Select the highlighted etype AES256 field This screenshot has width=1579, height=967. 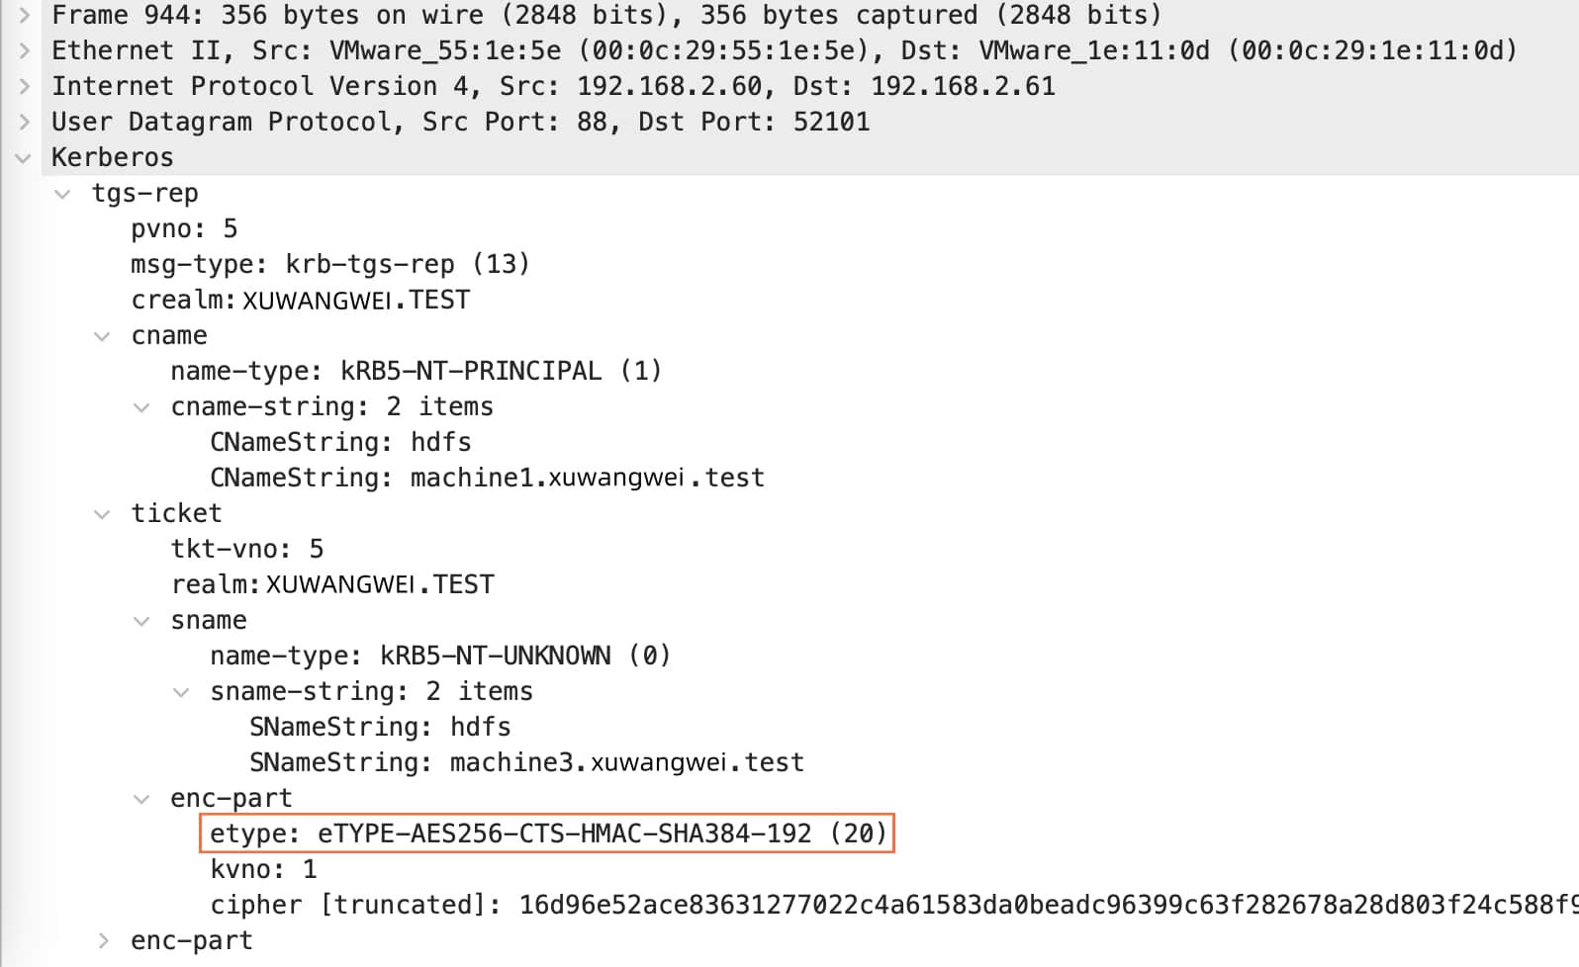[x=547, y=834]
